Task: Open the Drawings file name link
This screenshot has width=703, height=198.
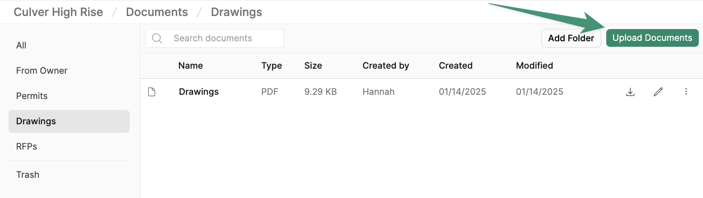Action: [199, 92]
